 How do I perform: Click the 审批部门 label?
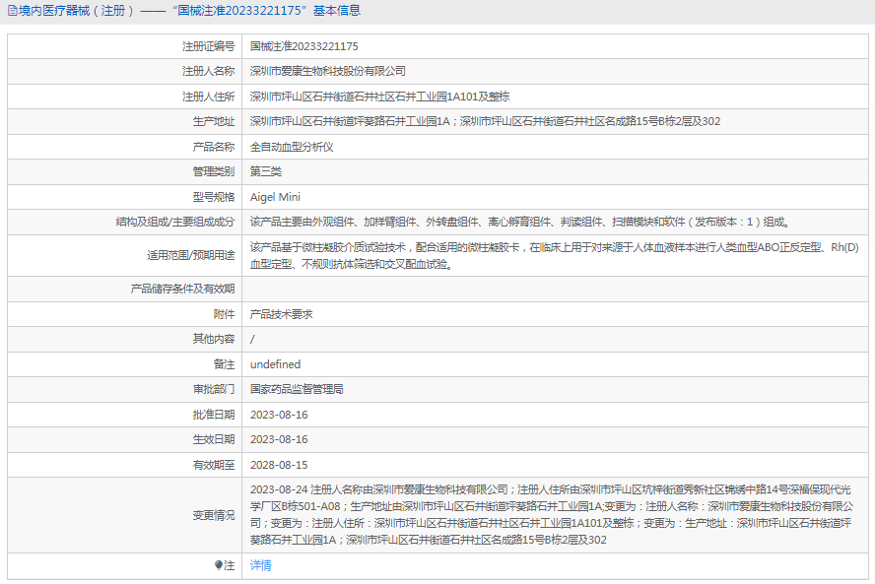(x=214, y=389)
